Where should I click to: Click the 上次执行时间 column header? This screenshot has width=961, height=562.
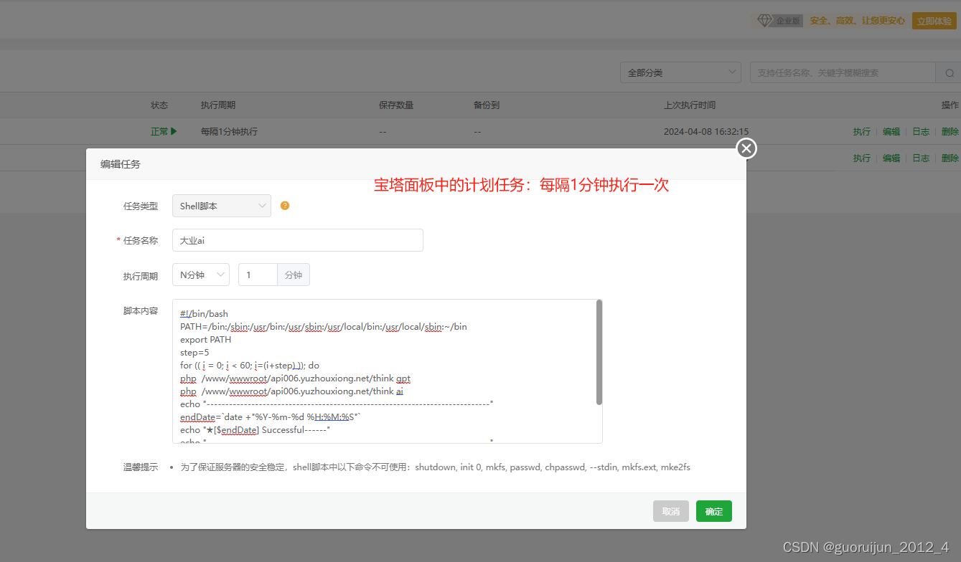point(690,105)
